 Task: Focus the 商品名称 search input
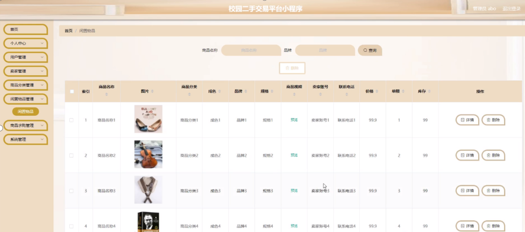click(x=251, y=50)
